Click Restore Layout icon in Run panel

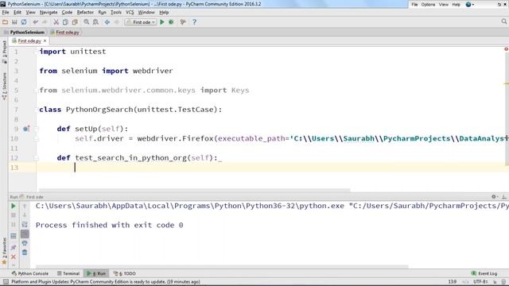click(14, 236)
